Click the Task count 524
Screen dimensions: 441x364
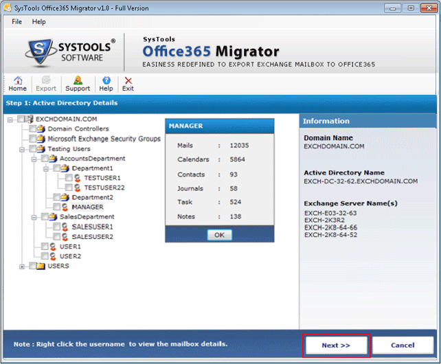point(236,202)
